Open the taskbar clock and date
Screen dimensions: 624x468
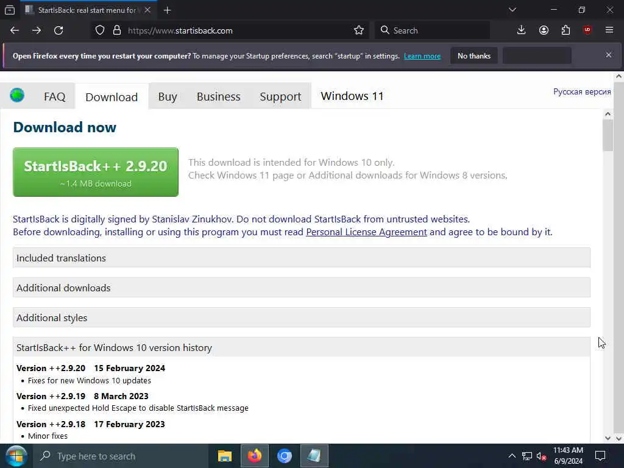(568, 456)
